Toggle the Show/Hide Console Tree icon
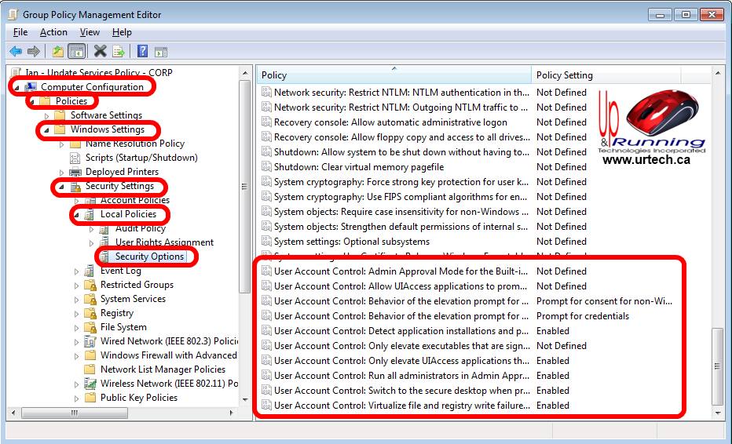The image size is (732, 444). coord(76,52)
